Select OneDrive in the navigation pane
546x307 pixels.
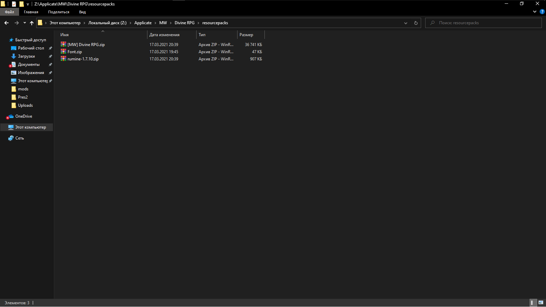24,116
